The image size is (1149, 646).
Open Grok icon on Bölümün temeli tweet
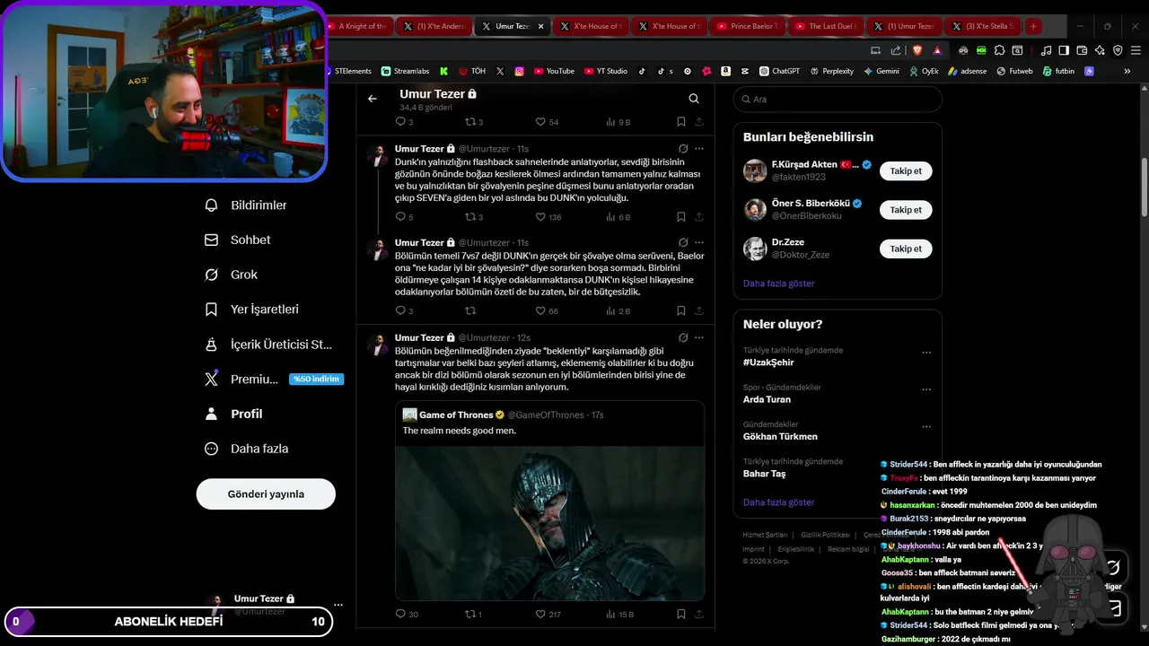[x=683, y=242]
